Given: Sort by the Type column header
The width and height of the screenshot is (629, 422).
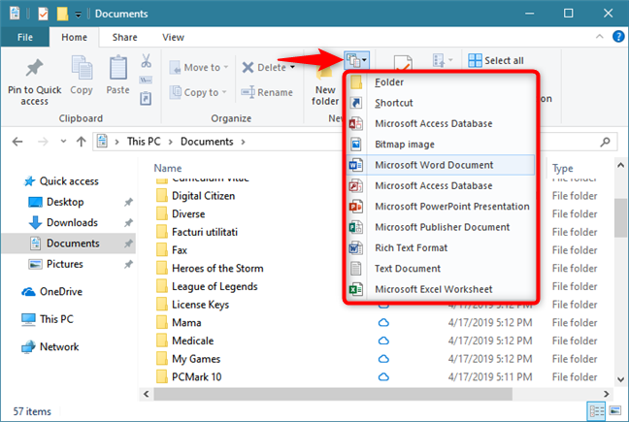Looking at the screenshot, I should [562, 169].
